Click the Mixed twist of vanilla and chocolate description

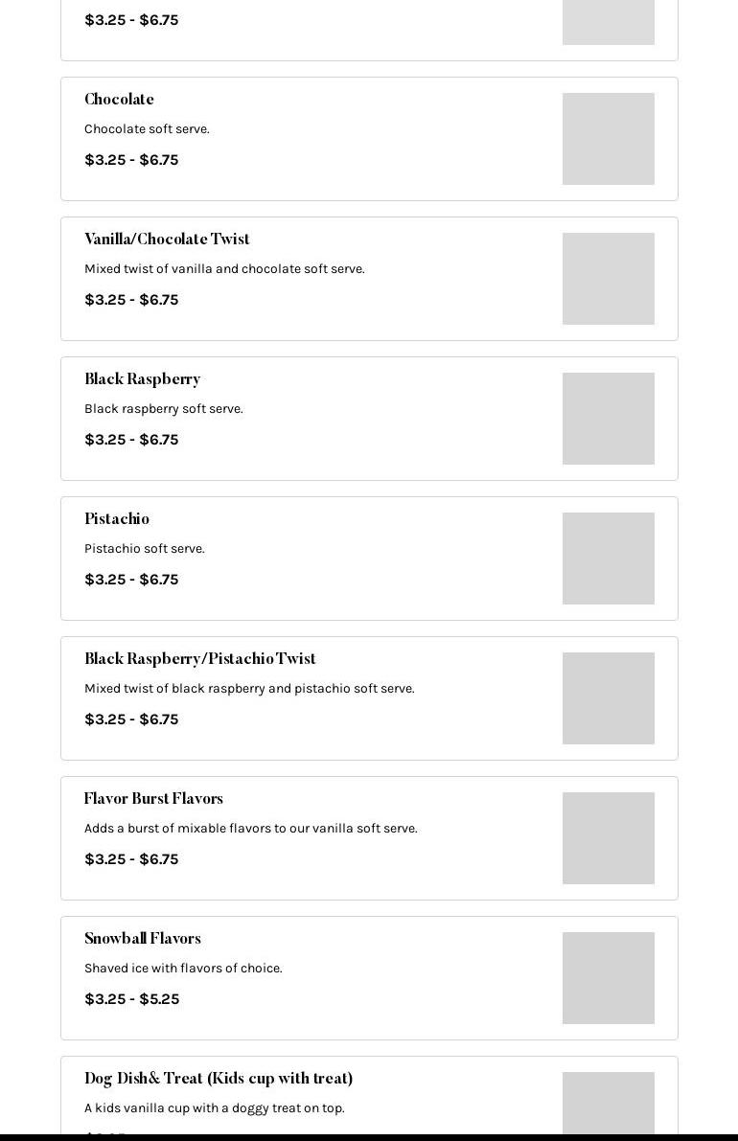coord(224,268)
